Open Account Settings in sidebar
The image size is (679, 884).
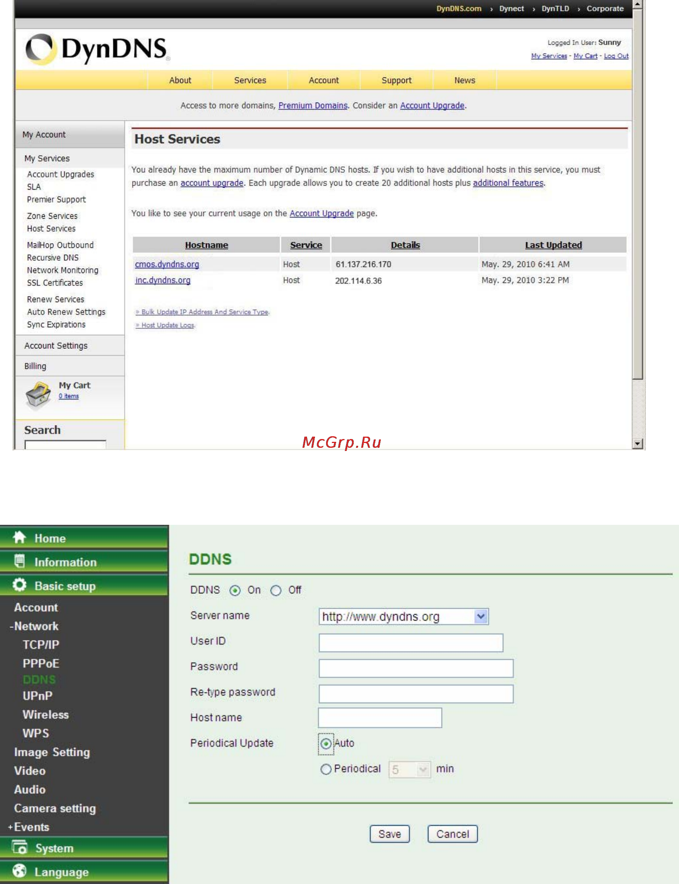(70, 346)
